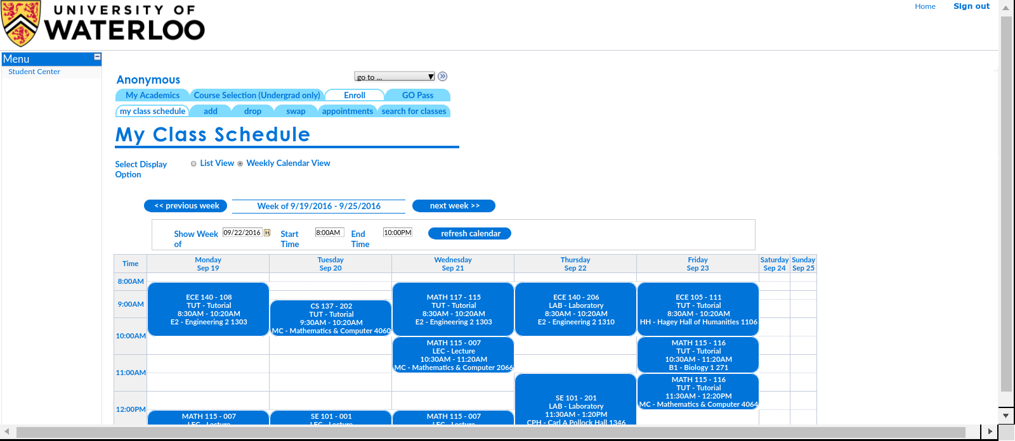
Task: Open the 'search for classes' subtab
Action: pyautogui.click(x=414, y=111)
